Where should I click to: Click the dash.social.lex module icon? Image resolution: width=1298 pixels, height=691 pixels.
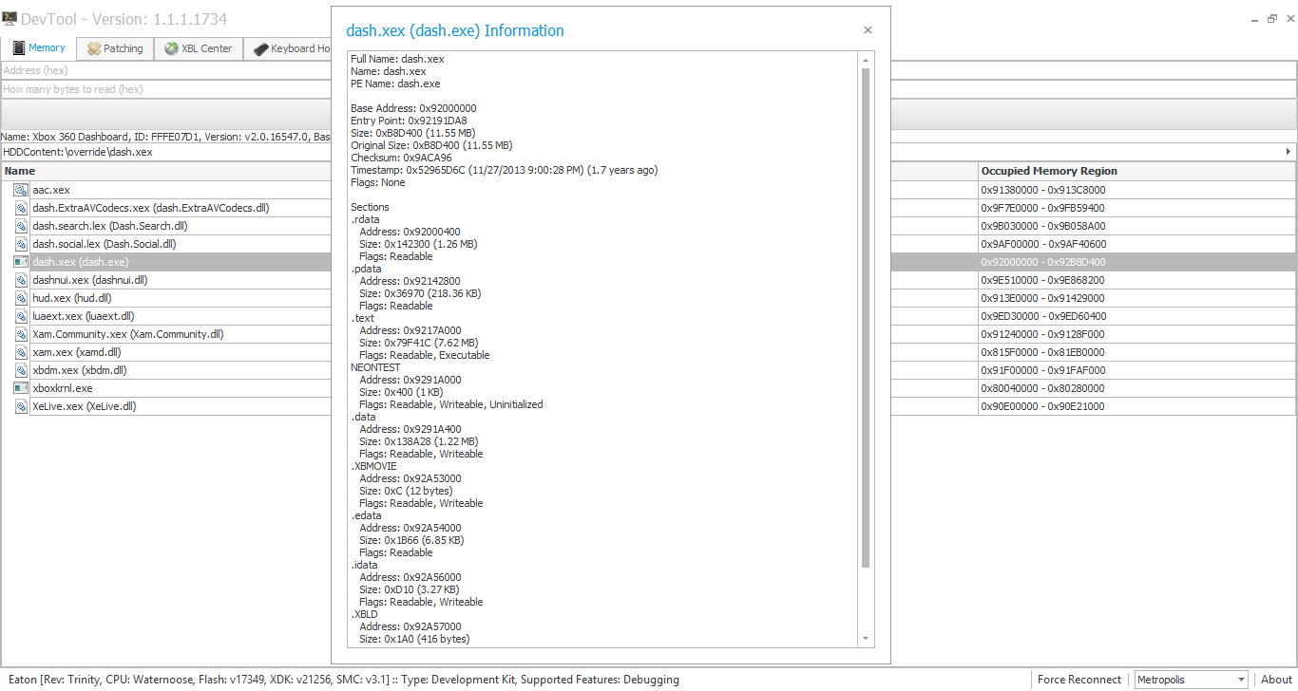(21, 244)
